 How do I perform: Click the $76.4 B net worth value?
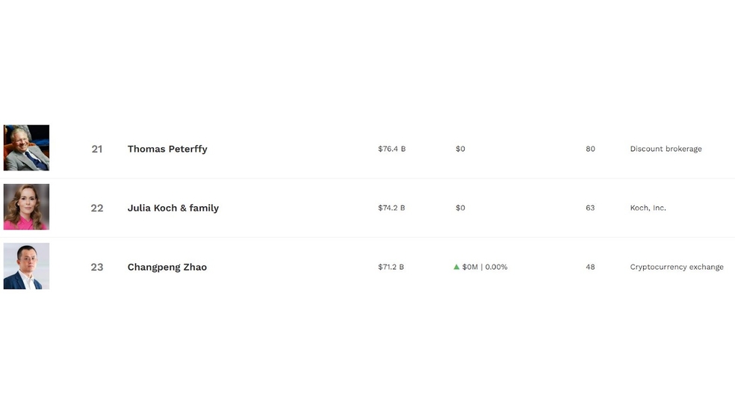392,149
